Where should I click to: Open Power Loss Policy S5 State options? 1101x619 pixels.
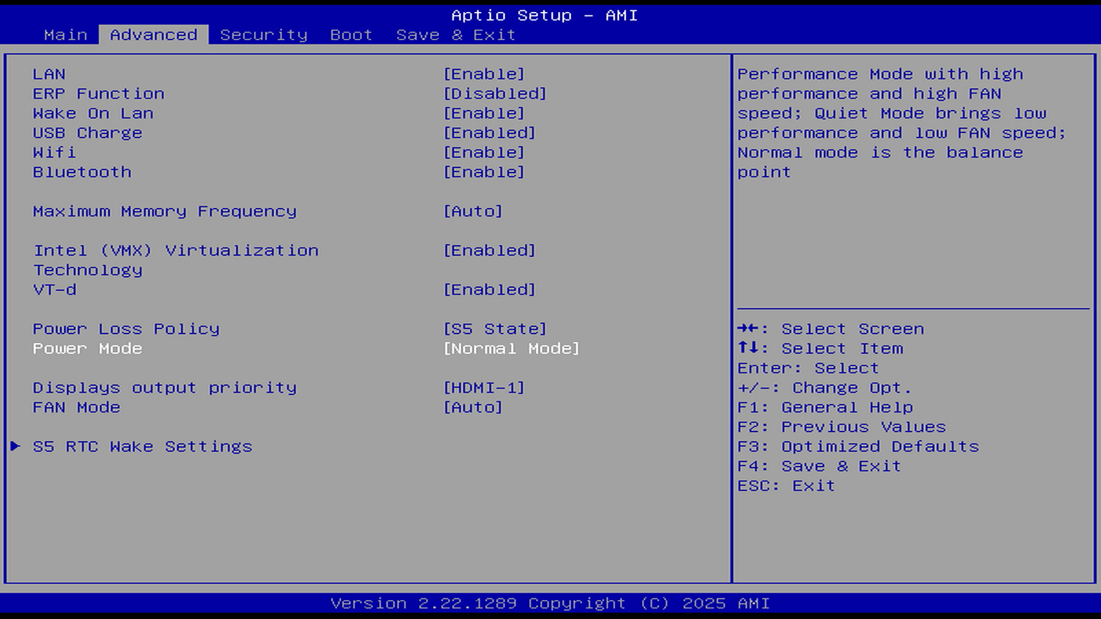(x=494, y=329)
